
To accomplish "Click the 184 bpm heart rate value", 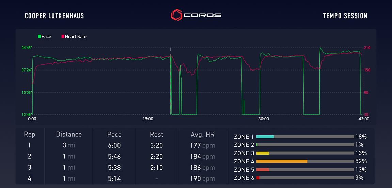I will 202,157.
